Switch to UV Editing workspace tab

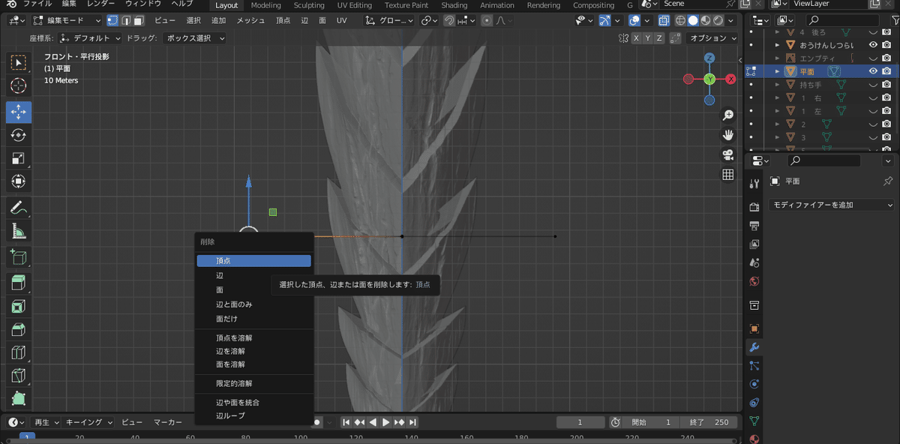pos(354,5)
